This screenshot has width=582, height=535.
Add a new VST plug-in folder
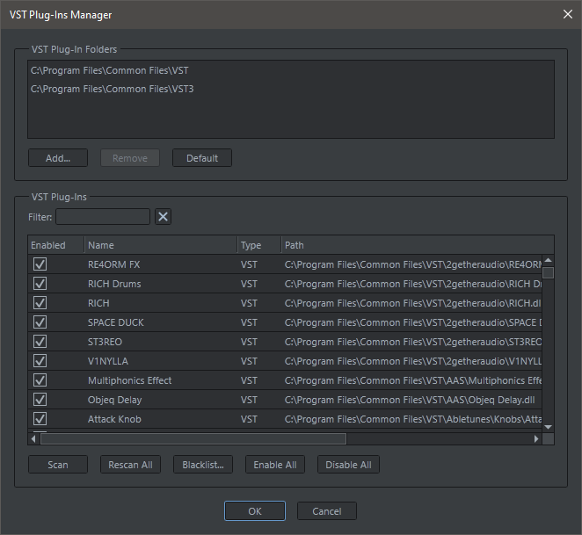58,158
